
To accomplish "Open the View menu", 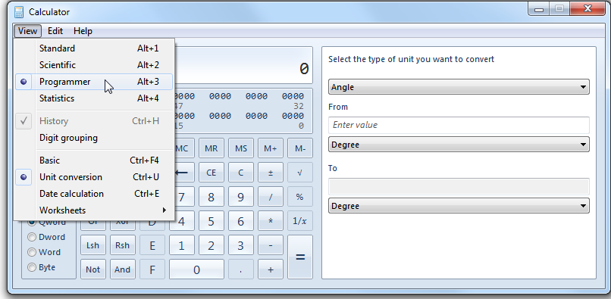I will (x=27, y=31).
